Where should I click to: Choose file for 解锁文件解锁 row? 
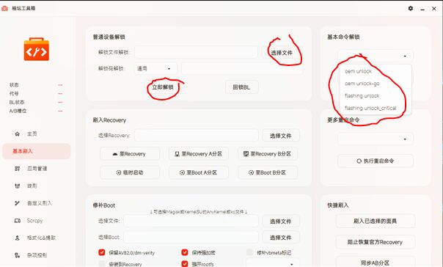click(x=282, y=53)
